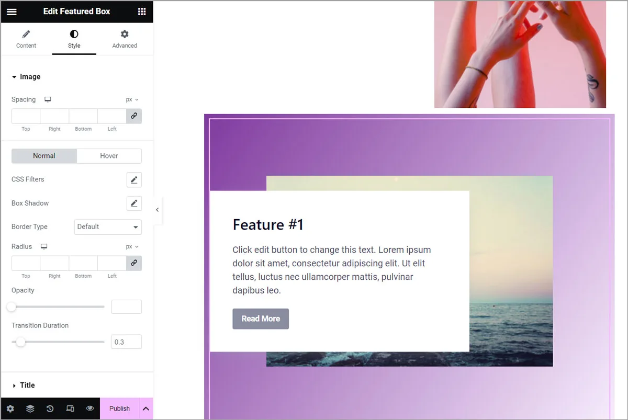628x420 pixels.
Task: Click the Transition Duration 0.3 value field
Action: click(x=126, y=342)
